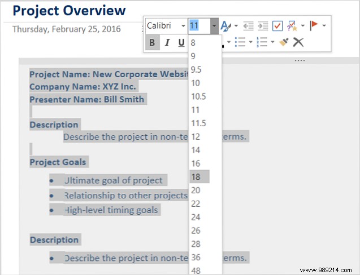Select font size 24

(x=196, y=217)
